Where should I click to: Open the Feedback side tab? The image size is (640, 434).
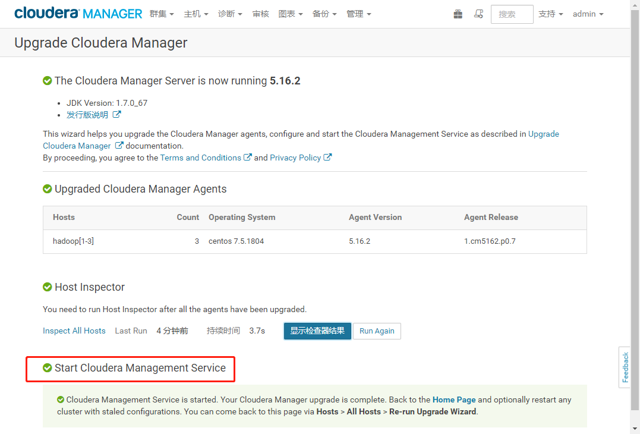click(625, 367)
